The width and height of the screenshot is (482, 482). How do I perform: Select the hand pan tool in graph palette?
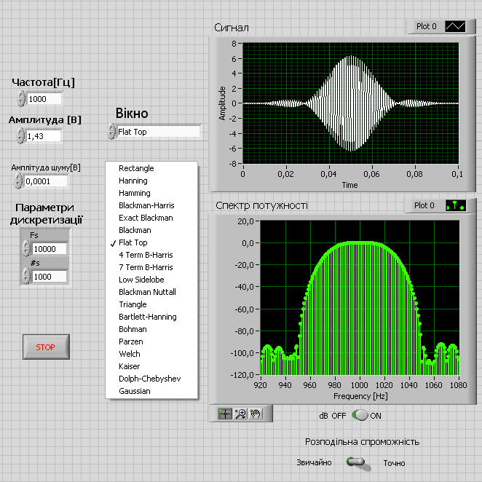(x=255, y=414)
